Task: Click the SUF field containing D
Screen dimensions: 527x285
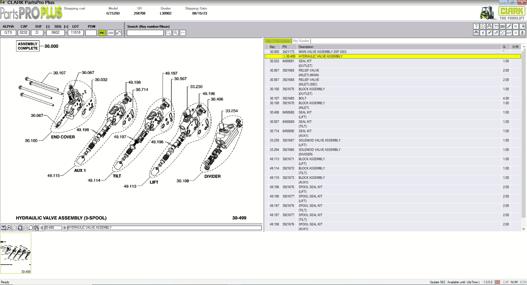Action: point(37,33)
